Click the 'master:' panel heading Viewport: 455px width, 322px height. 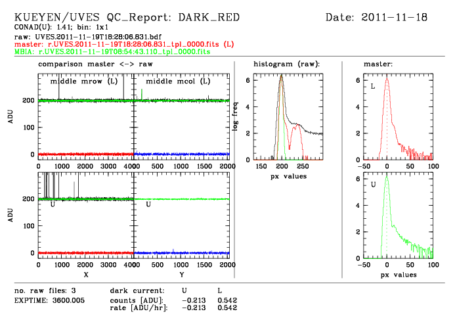pos(378,64)
